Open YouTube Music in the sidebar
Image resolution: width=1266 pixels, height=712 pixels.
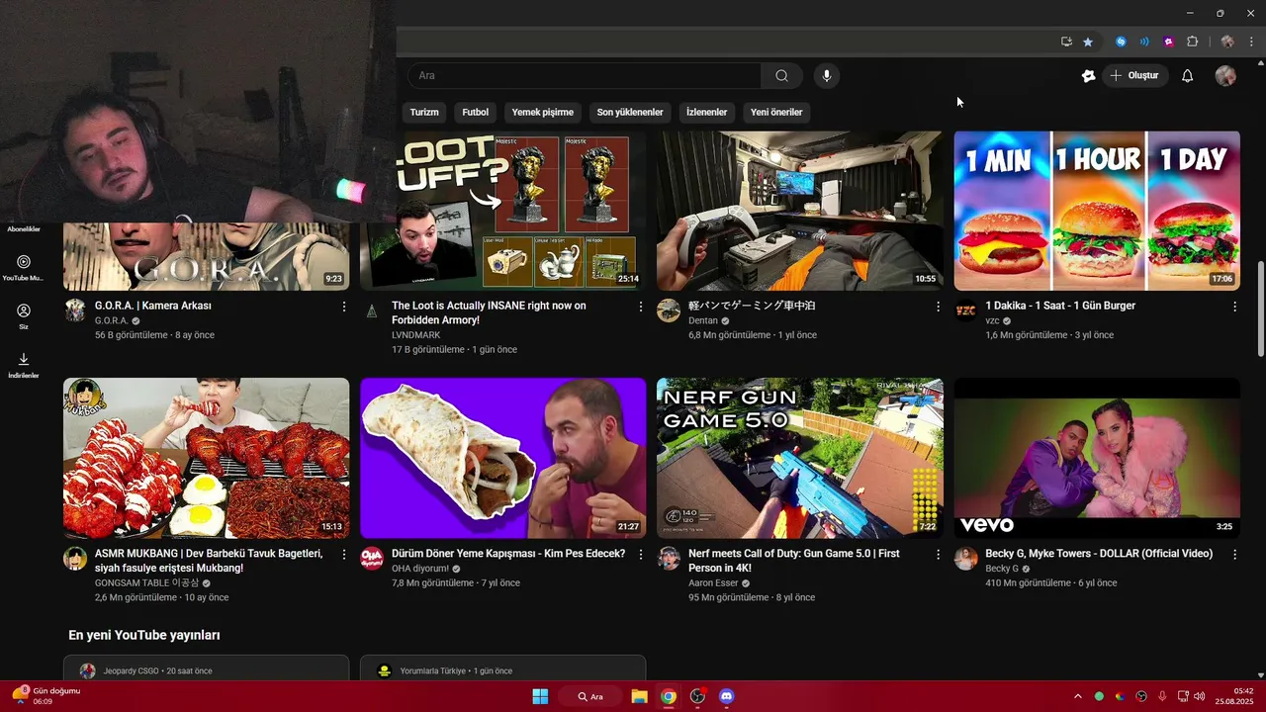click(24, 268)
